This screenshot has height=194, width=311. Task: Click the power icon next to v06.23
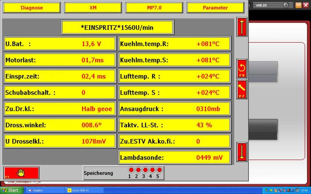(x=286, y=5)
